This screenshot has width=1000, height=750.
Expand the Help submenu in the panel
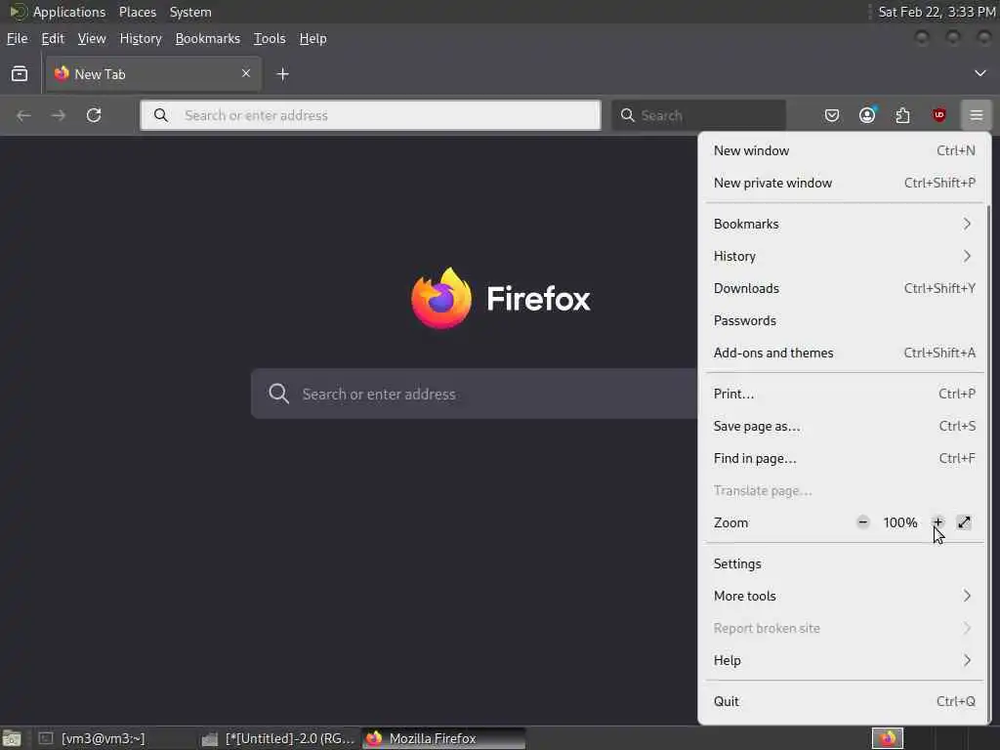tap(845, 660)
